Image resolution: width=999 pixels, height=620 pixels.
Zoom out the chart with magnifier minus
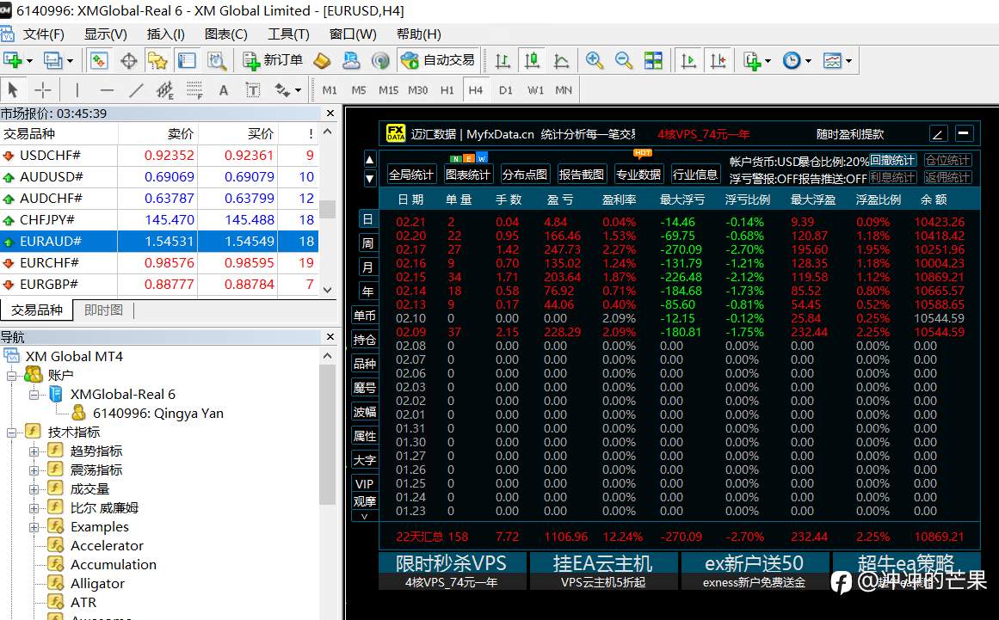click(624, 60)
